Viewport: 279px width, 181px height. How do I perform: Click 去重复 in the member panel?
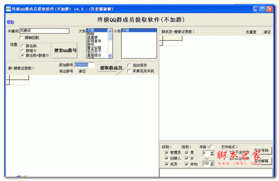(x=251, y=32)
